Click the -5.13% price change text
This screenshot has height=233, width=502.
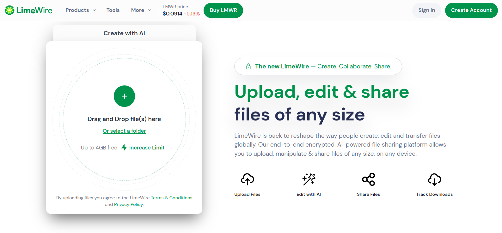pyautogui.click(x=192, y=14)
